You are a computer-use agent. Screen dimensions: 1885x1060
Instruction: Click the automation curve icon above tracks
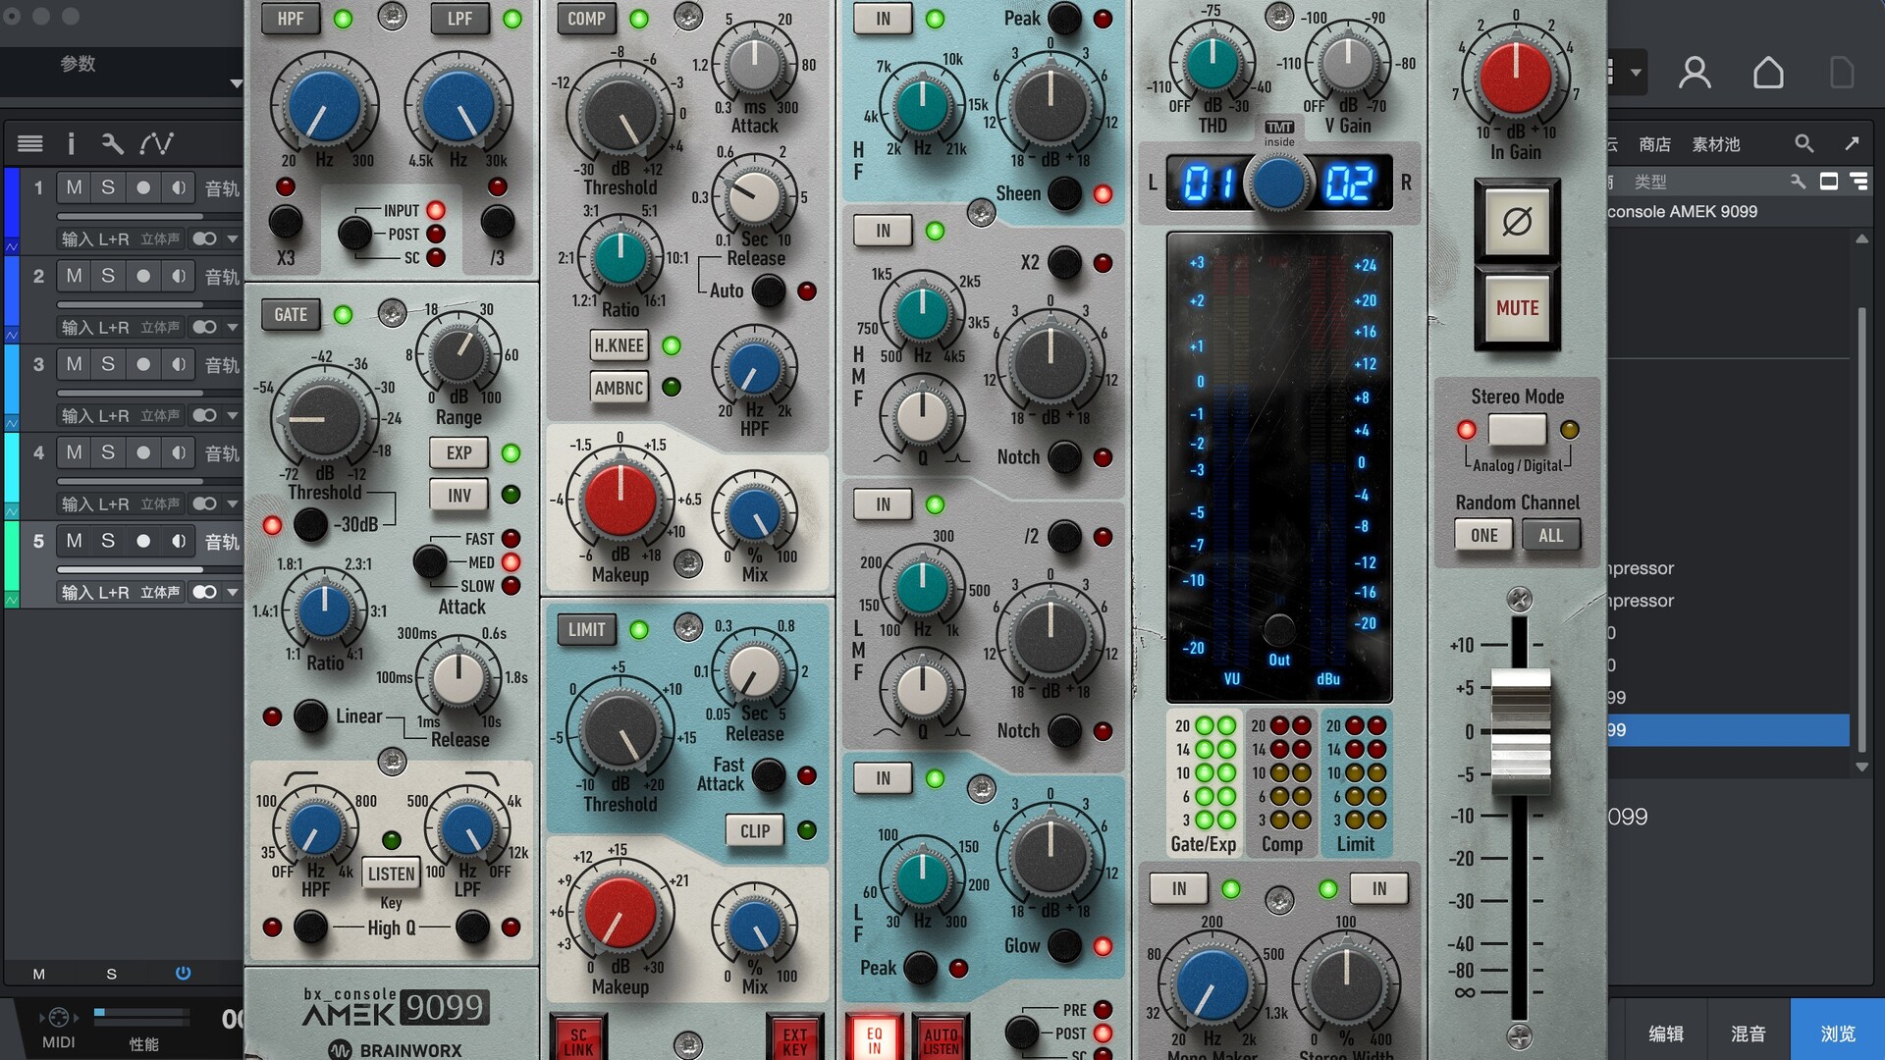tap(156, 144)
